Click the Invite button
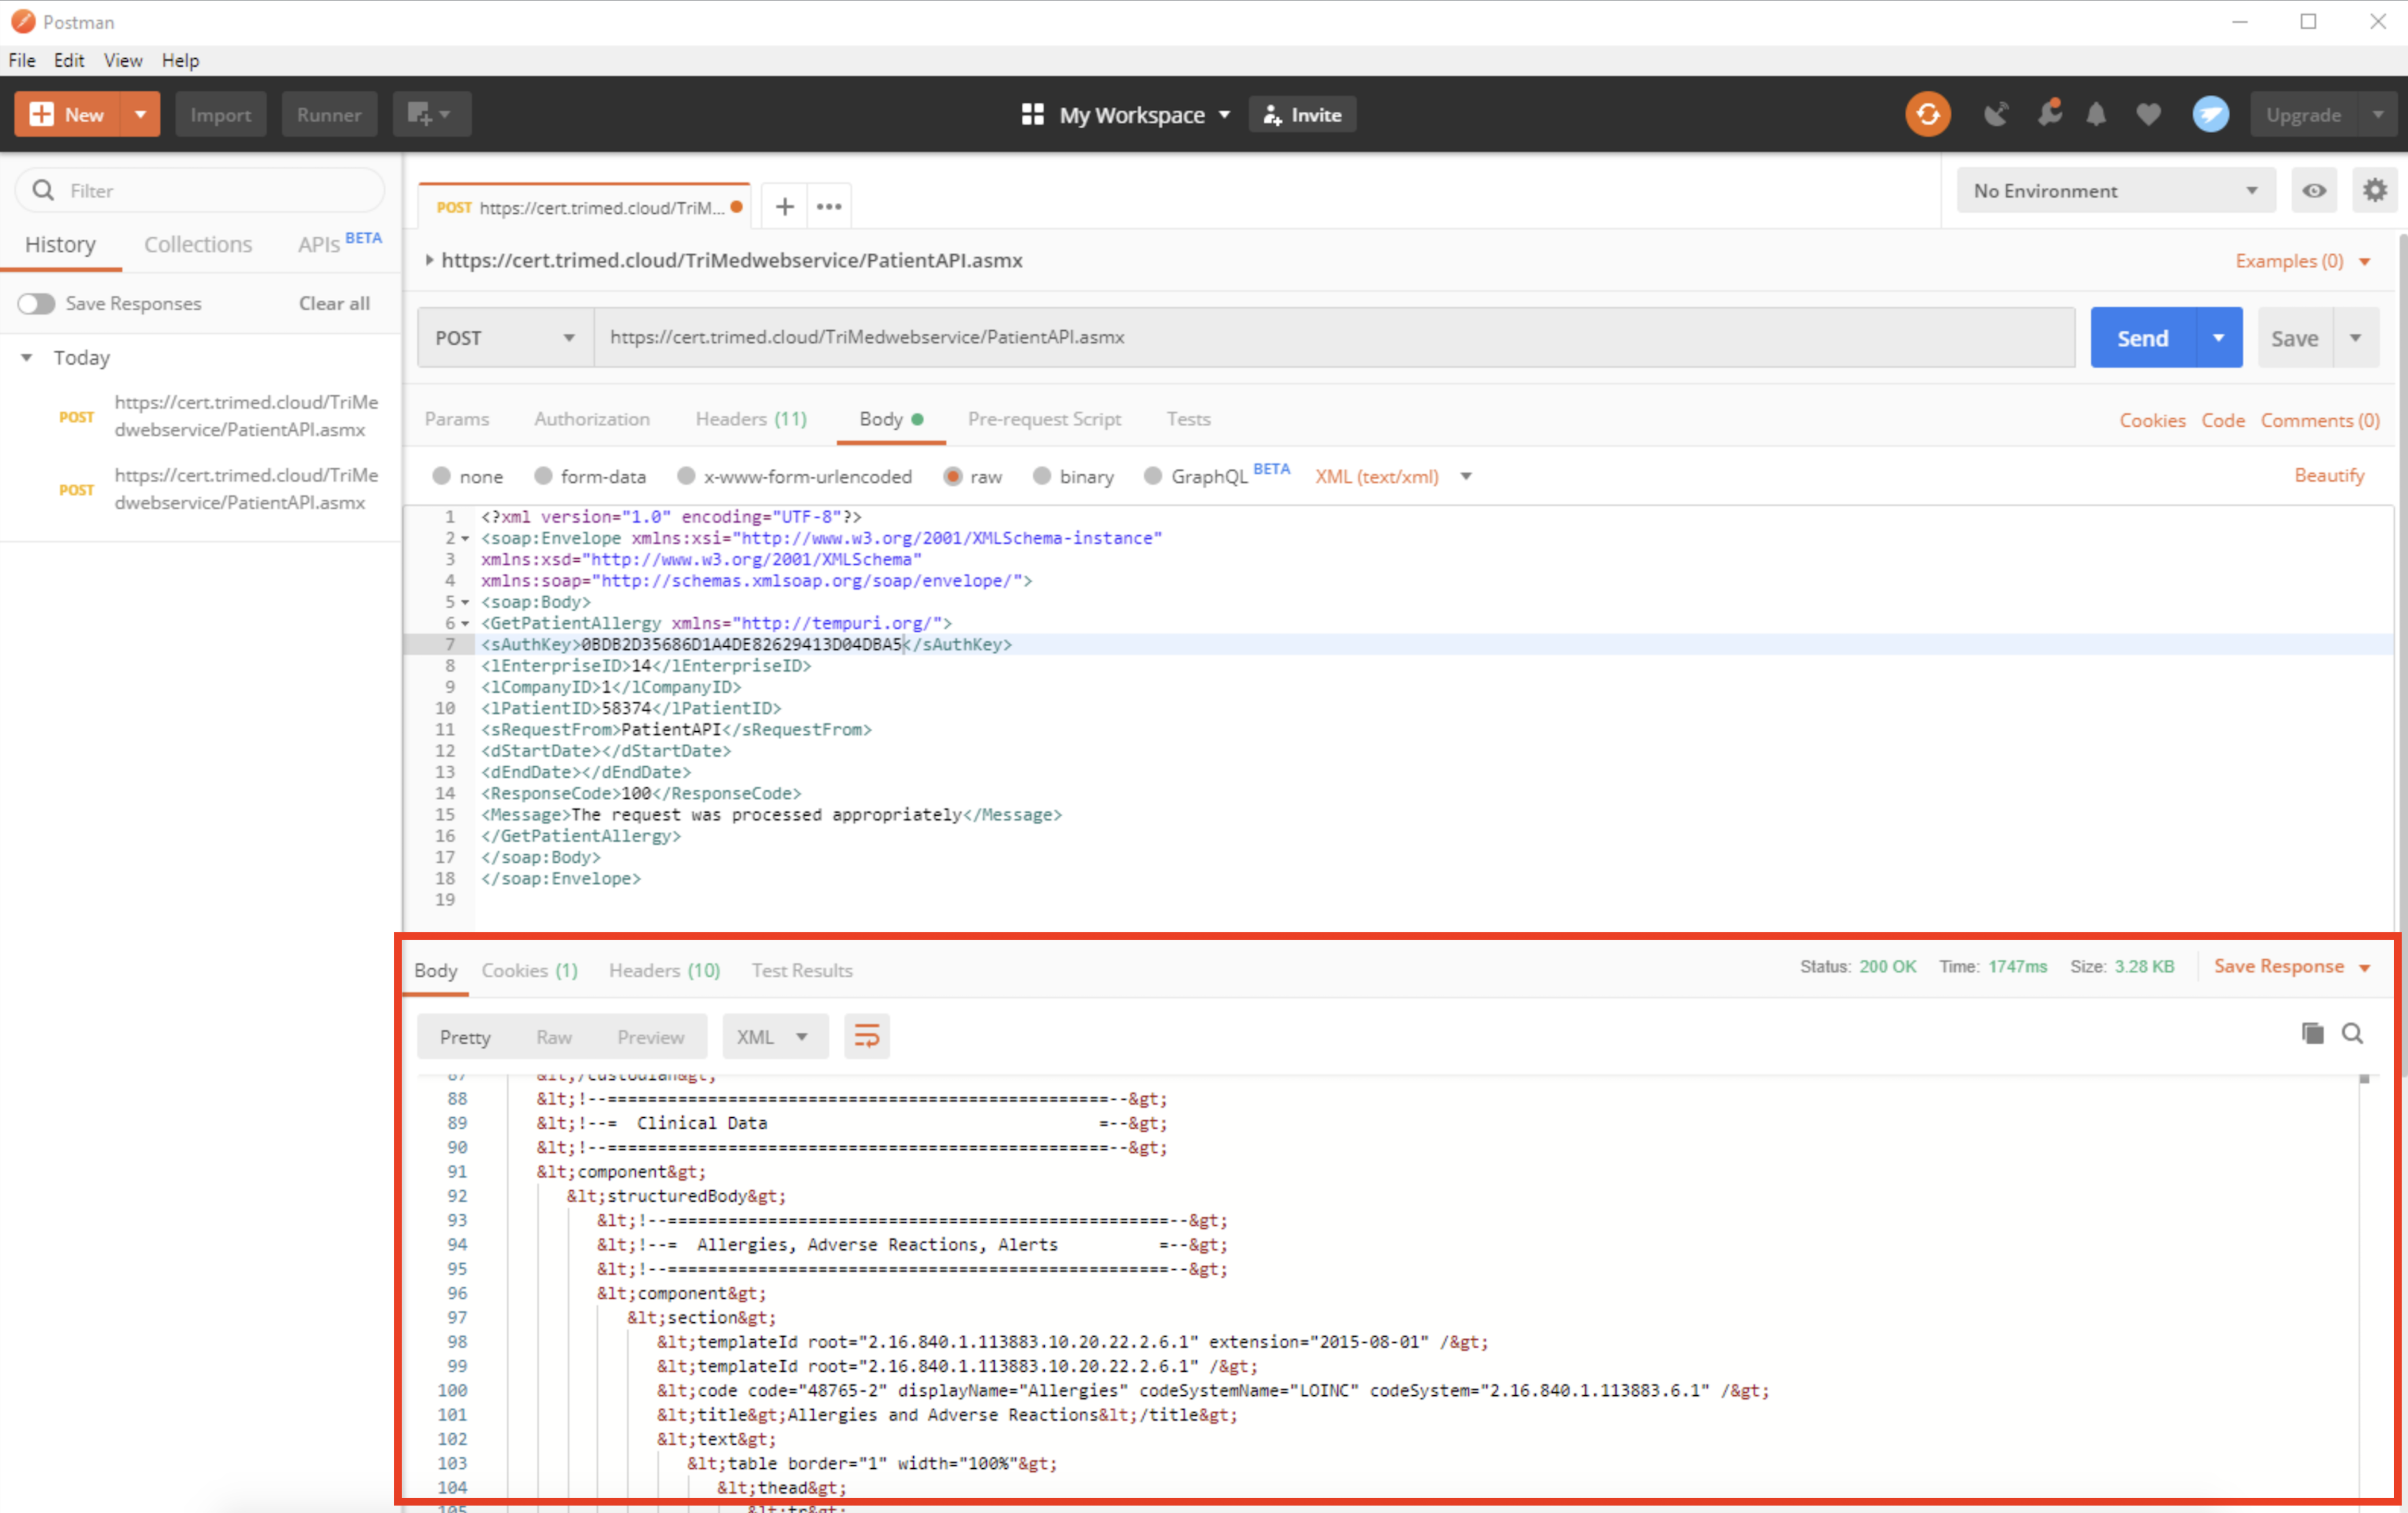 point(1302,115)
